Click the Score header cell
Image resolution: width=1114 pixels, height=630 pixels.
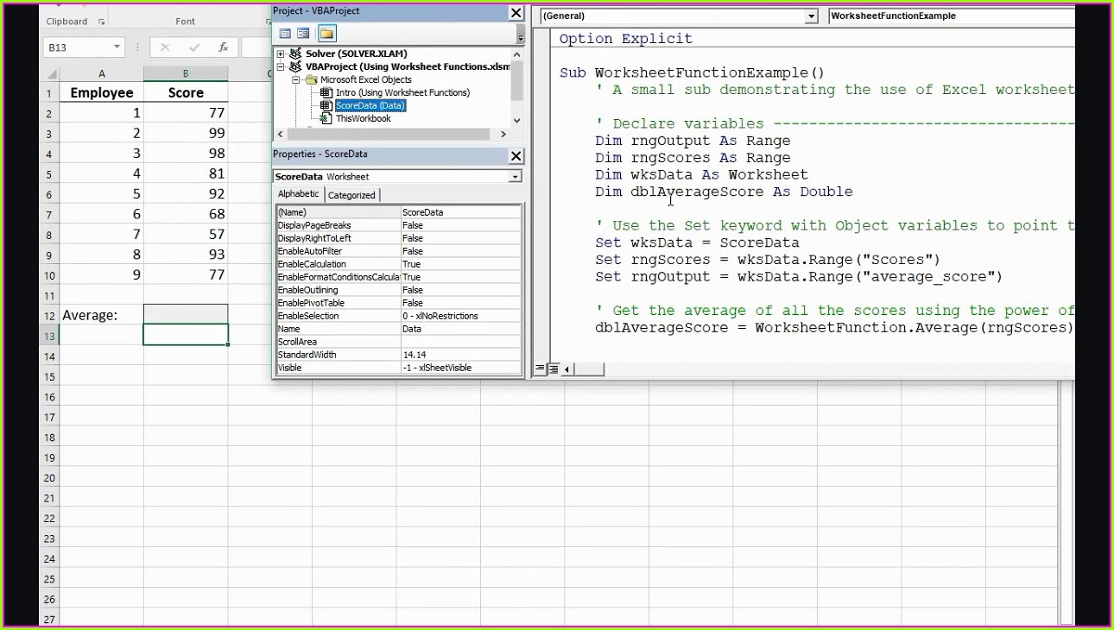(x=186, y=92)
